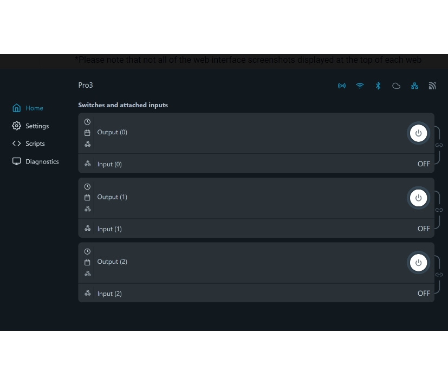Toggle the power switch for Output (2)

pyautogui.click(x=418, y=263)
